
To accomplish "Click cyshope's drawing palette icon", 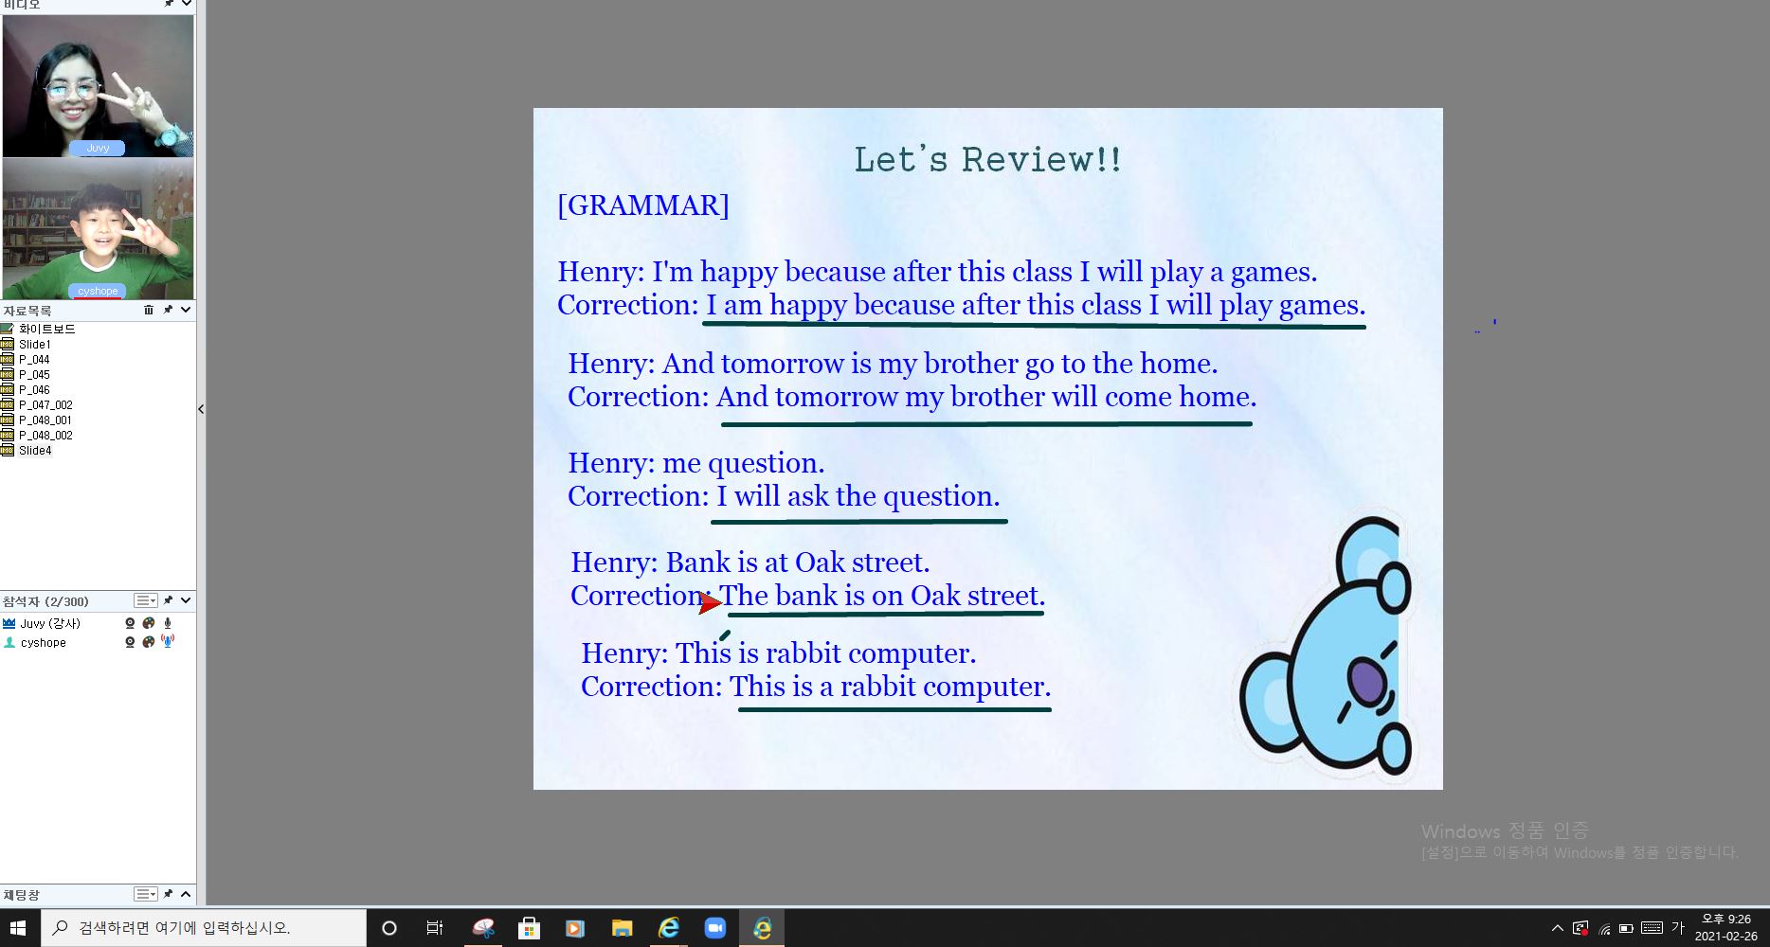I will tap(149, 642).
